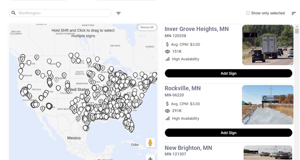Enable Show only selected checkbox

[248, 13]
